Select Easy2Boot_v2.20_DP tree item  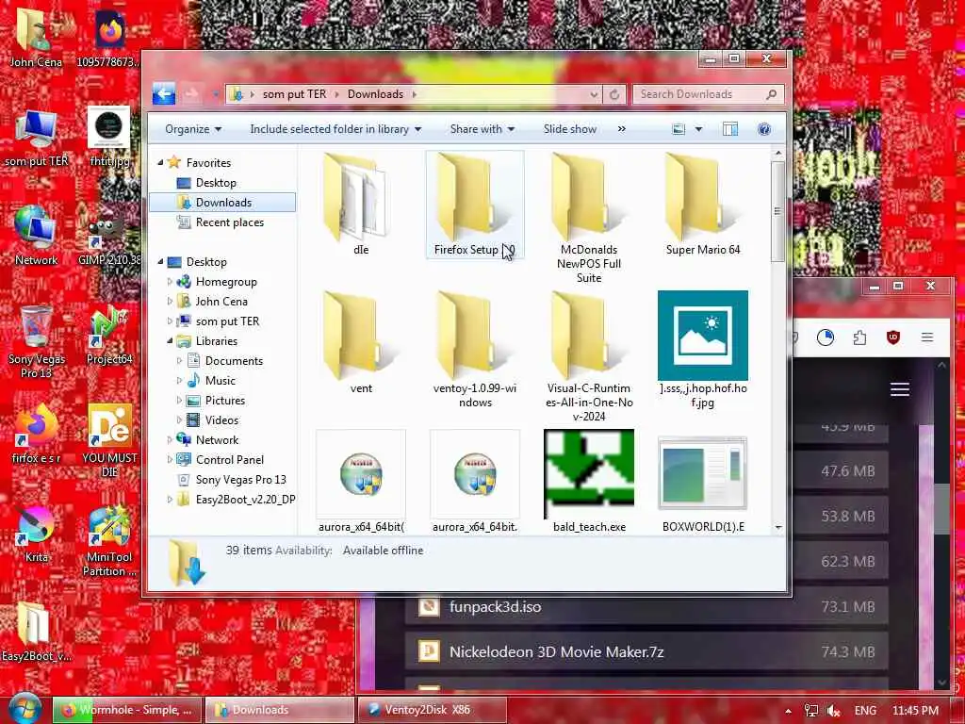[245, 500]
